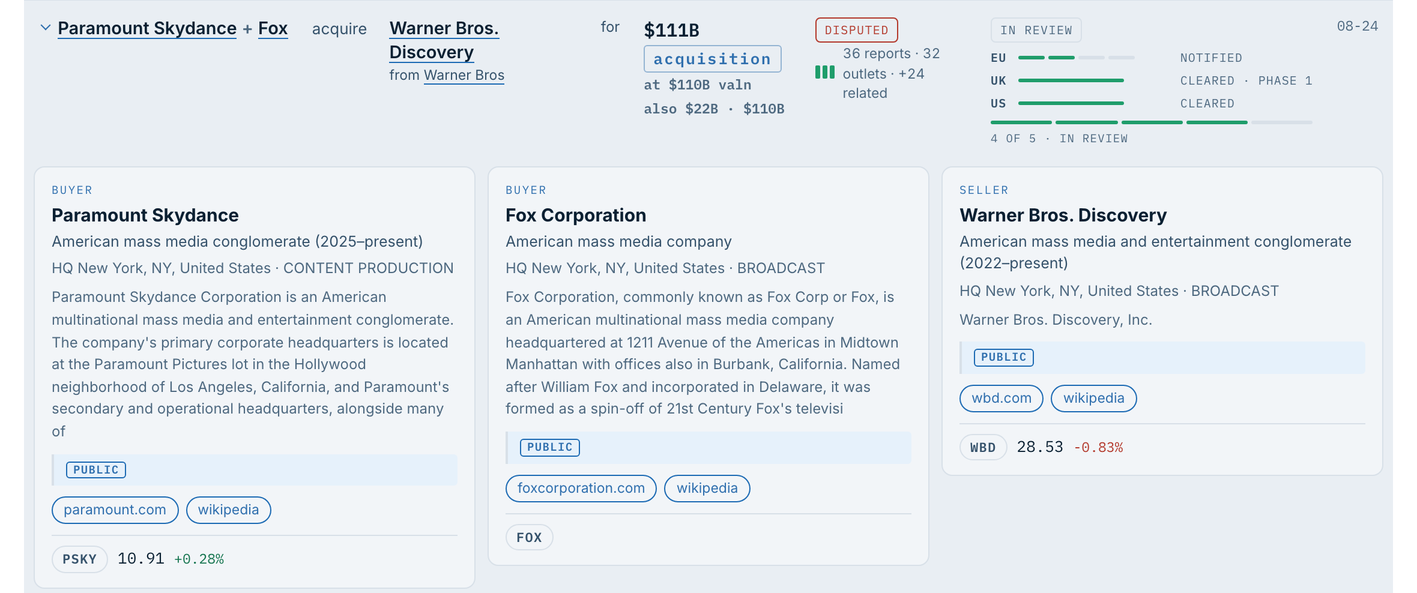Click the '-0.83%' price change
Image resolution: width=1417 pixels, height=593 pixels.
coord(1098,448)
